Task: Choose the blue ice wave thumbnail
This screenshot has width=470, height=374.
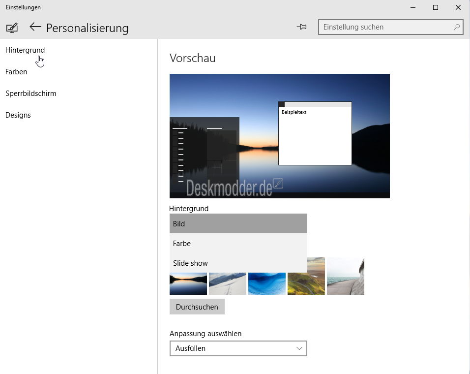Action: 267,283
